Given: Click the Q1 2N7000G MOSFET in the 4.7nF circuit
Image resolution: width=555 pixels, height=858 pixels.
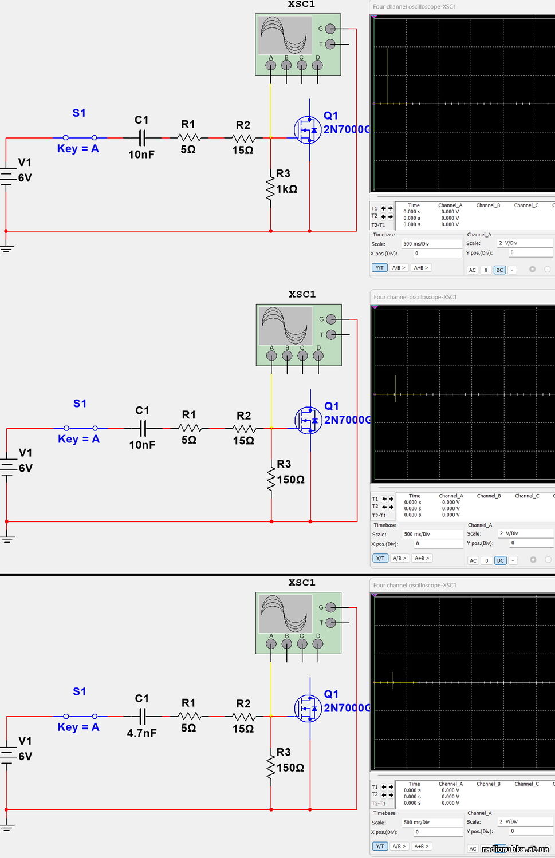Looking at the screenshot, I should pos(308,709).
